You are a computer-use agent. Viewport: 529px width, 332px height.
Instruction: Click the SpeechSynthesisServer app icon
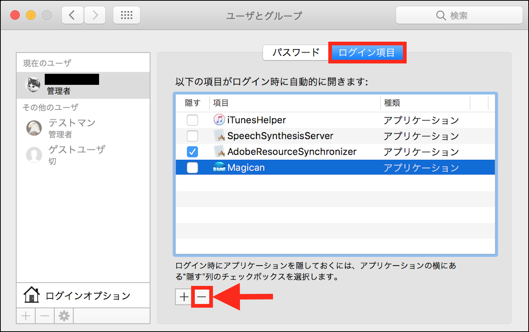coord(219,136)
